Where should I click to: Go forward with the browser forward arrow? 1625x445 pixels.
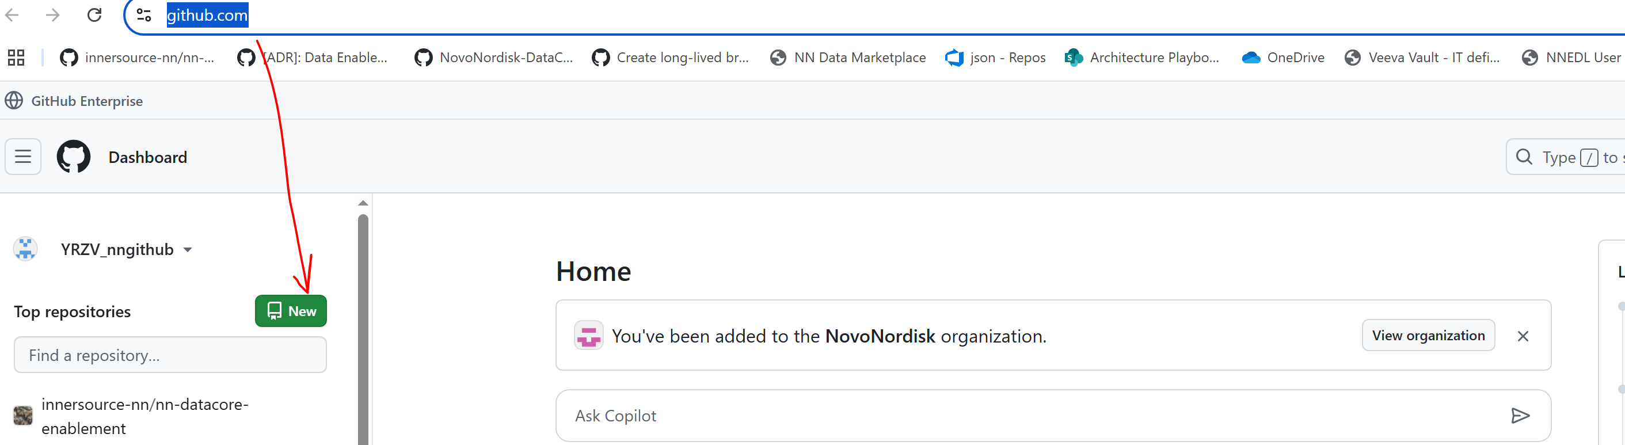tap(53, 14)
